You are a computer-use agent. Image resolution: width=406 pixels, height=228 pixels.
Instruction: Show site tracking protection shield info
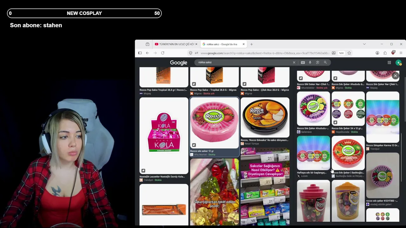click(x=191, y=53)
